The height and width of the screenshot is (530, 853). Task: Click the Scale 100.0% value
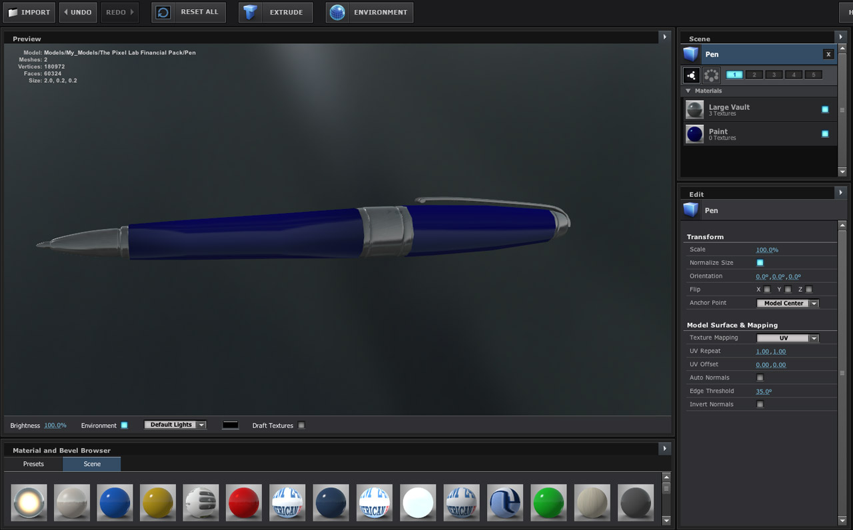767,250
